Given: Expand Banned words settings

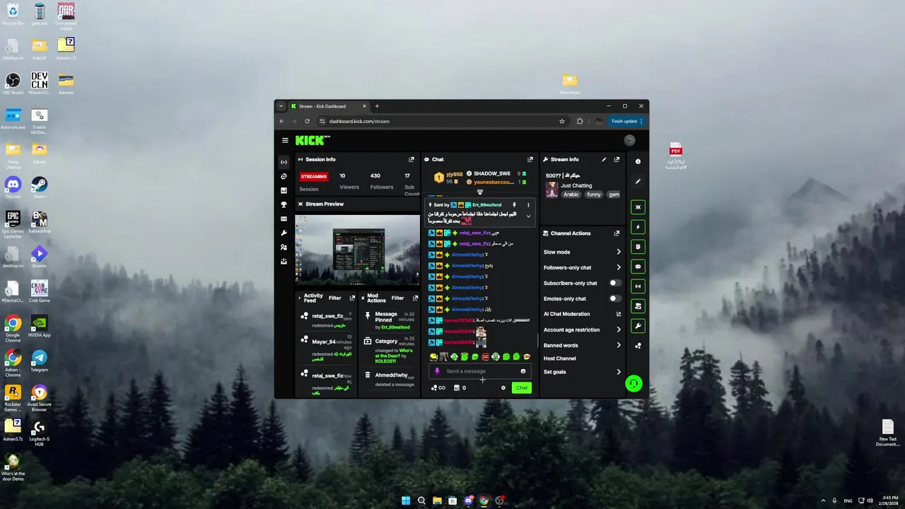Looking at the screenshot, I should [619, 345].
